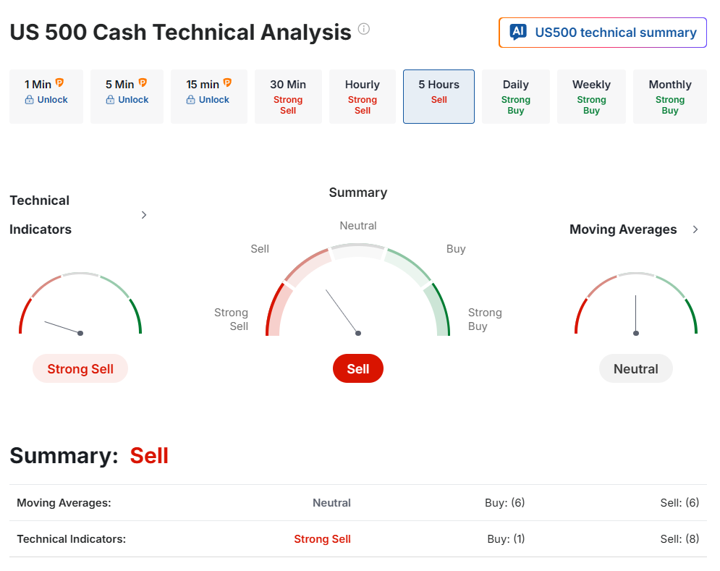Click the info icon beside Technical Analysis title
This screenshot has width=720, height=571.
coord(364,29)
